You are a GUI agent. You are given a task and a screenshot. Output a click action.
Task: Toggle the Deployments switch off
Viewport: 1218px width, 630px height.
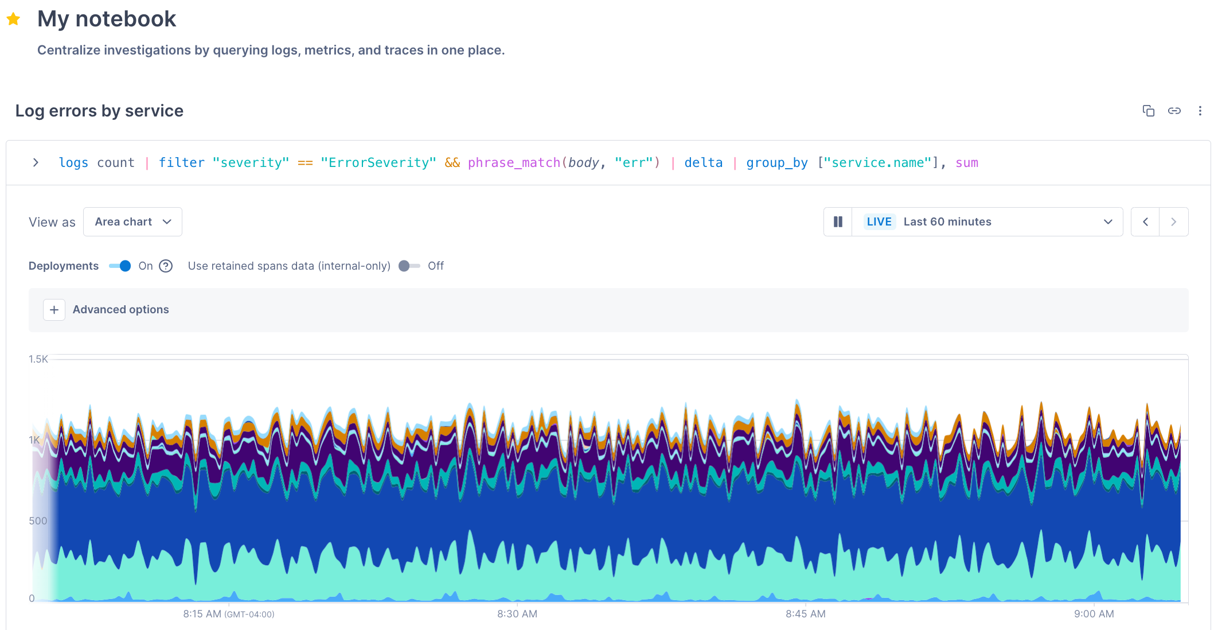tap(120, 266)
